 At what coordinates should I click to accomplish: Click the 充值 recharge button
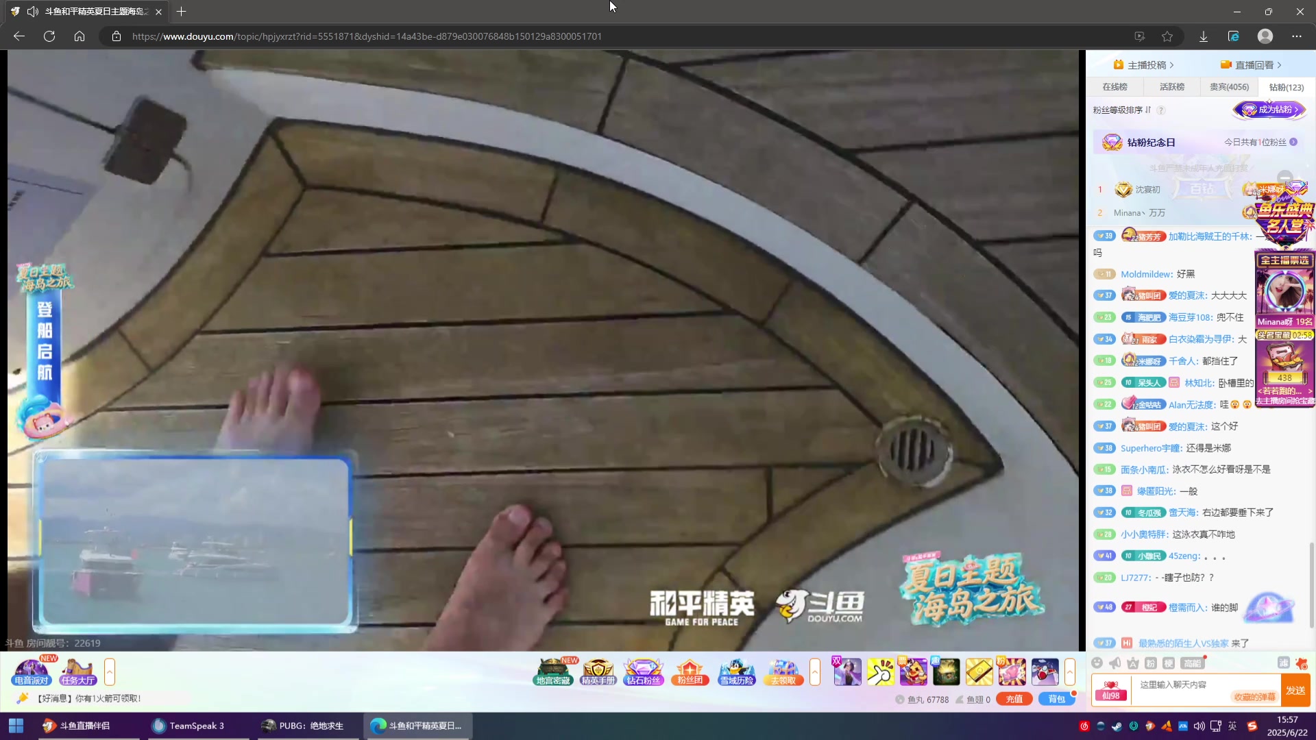pyautogui.click(x=1014, y=700)
